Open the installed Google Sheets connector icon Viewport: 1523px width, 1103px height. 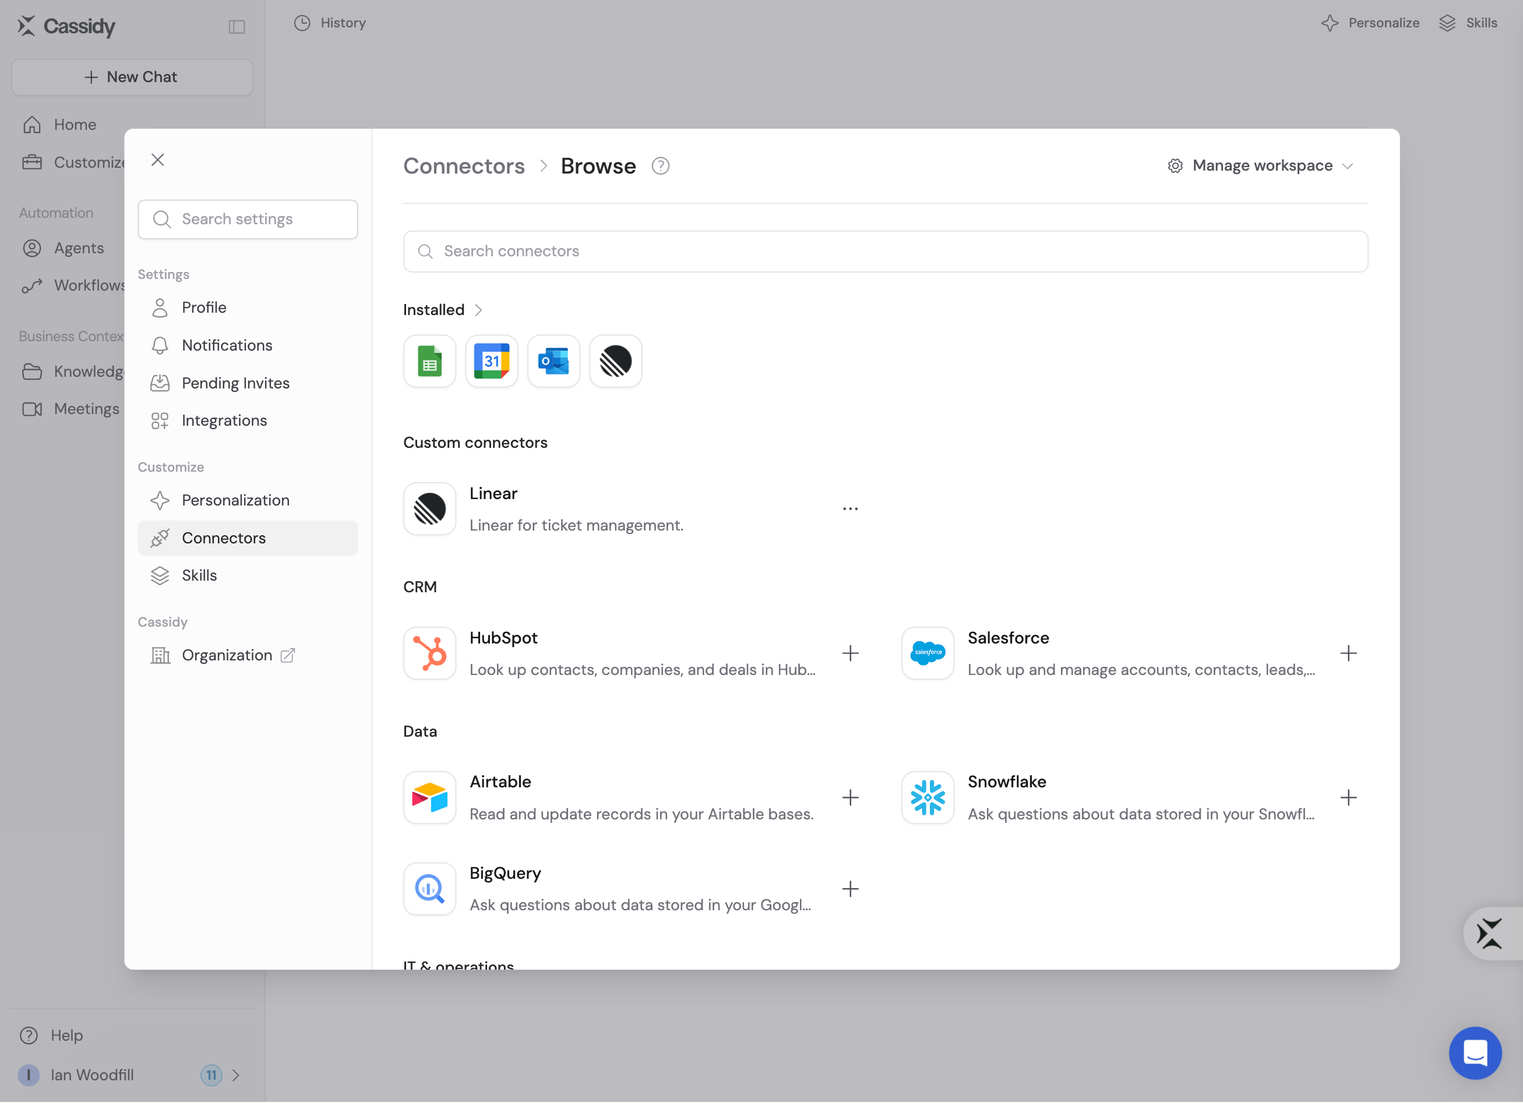[430, 361]
